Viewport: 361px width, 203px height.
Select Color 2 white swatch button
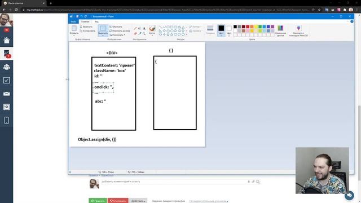[229, 30]
